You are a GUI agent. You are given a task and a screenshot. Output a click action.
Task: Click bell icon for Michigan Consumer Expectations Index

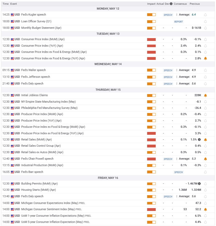pos(205,203)
